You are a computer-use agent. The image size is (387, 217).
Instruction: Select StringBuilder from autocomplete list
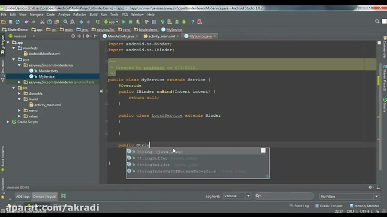tap(198, 165)
